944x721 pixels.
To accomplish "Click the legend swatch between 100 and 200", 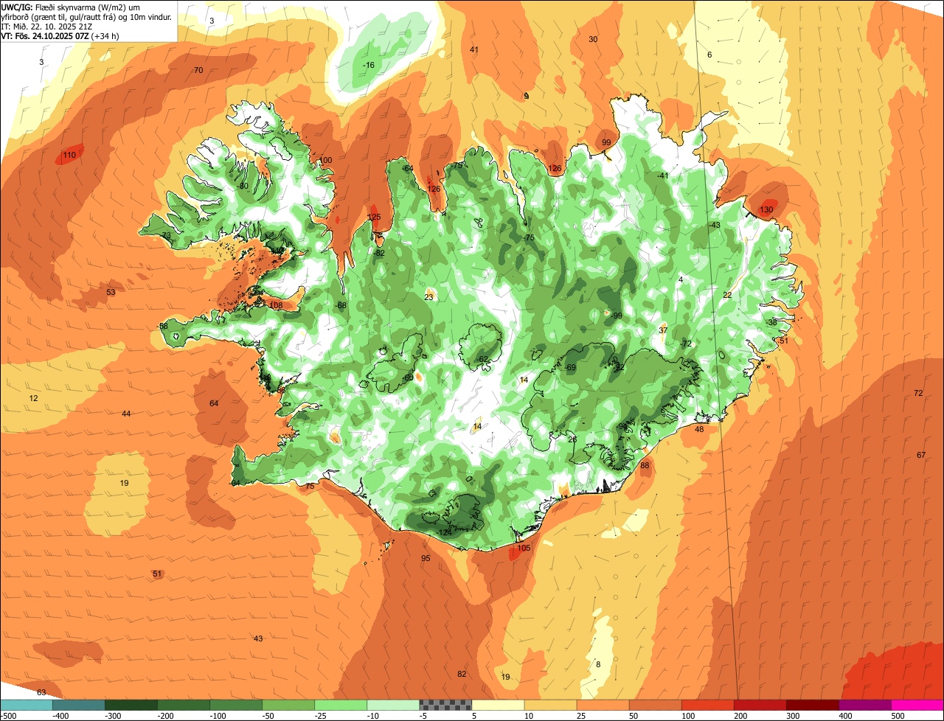I will tap(707, 705).
